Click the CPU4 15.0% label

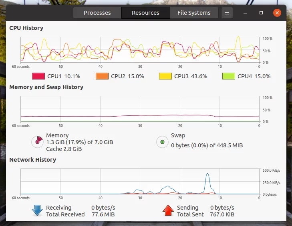pos(254,76)
